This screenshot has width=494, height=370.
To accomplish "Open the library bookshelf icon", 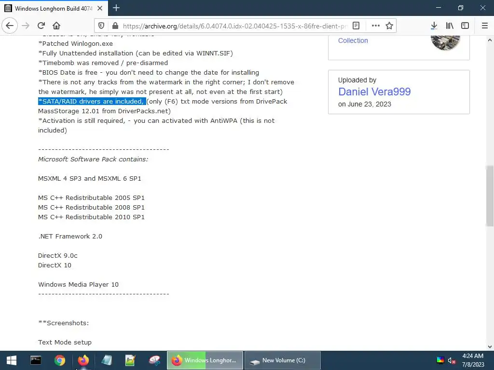I will click(x=450, y=26).
